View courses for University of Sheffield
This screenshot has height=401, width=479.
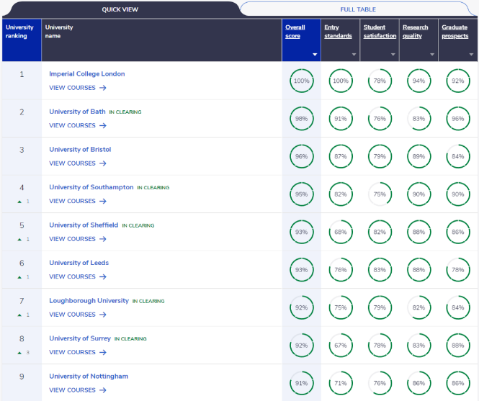tap(78, 239)
